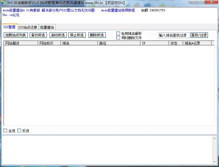Enable the 同时删除文件 checkbox
The image size is (219, 167).
(118, 38)
